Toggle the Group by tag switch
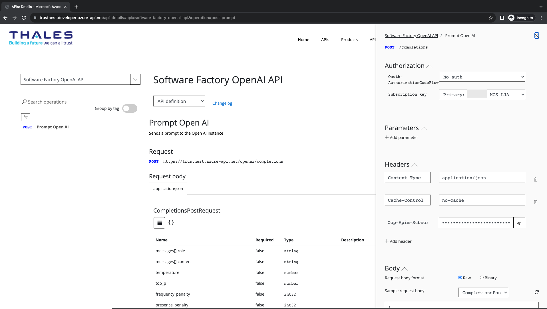 (x=130, y=108)
